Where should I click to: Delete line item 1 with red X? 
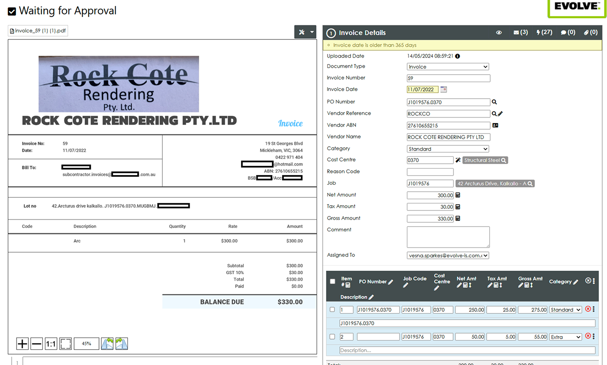pos(588,309)
